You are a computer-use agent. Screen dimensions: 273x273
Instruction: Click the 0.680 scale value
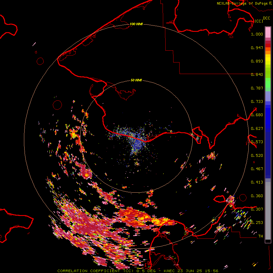[x=257, y=115]
